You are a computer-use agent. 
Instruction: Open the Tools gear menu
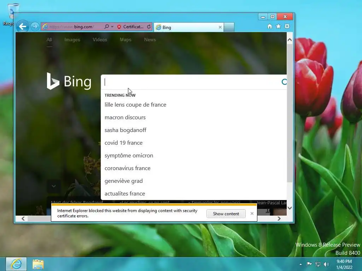[x=287, y=26]
